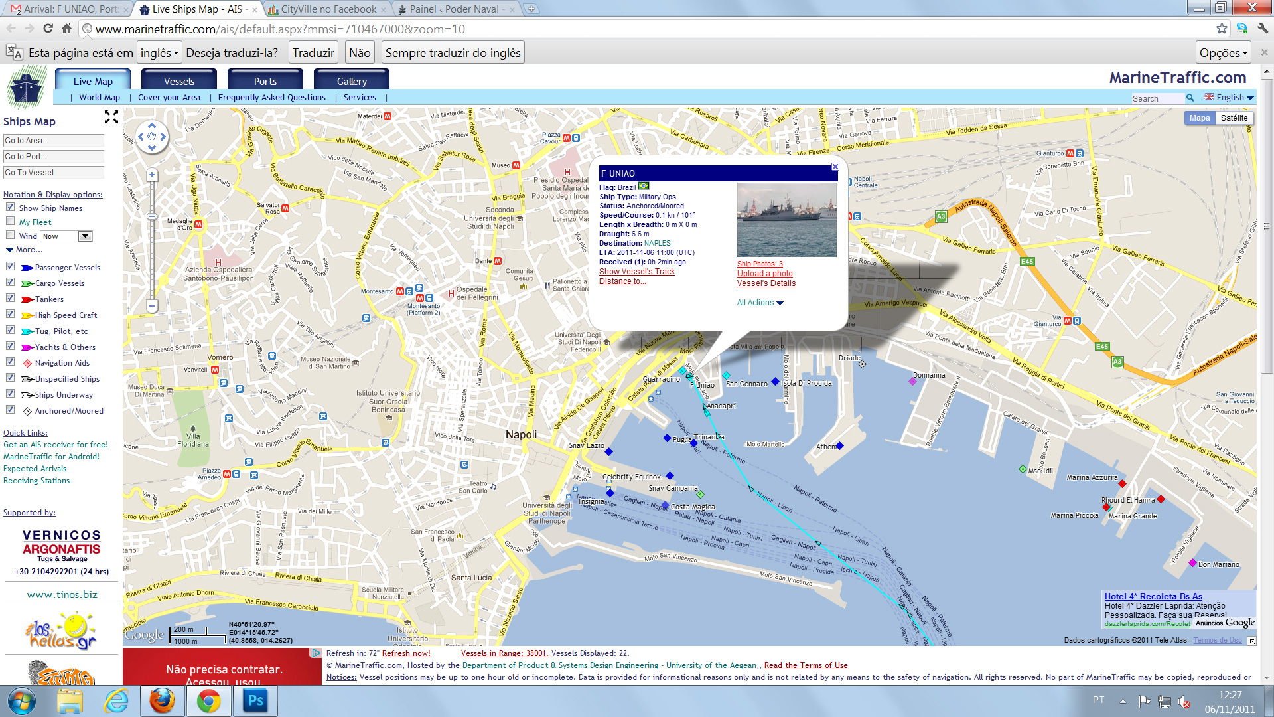Bookmark this page with star icon
Image resolution: width=1274 pixels, height=717 pixels.
pyautogui.click(x=1222, y=29)
